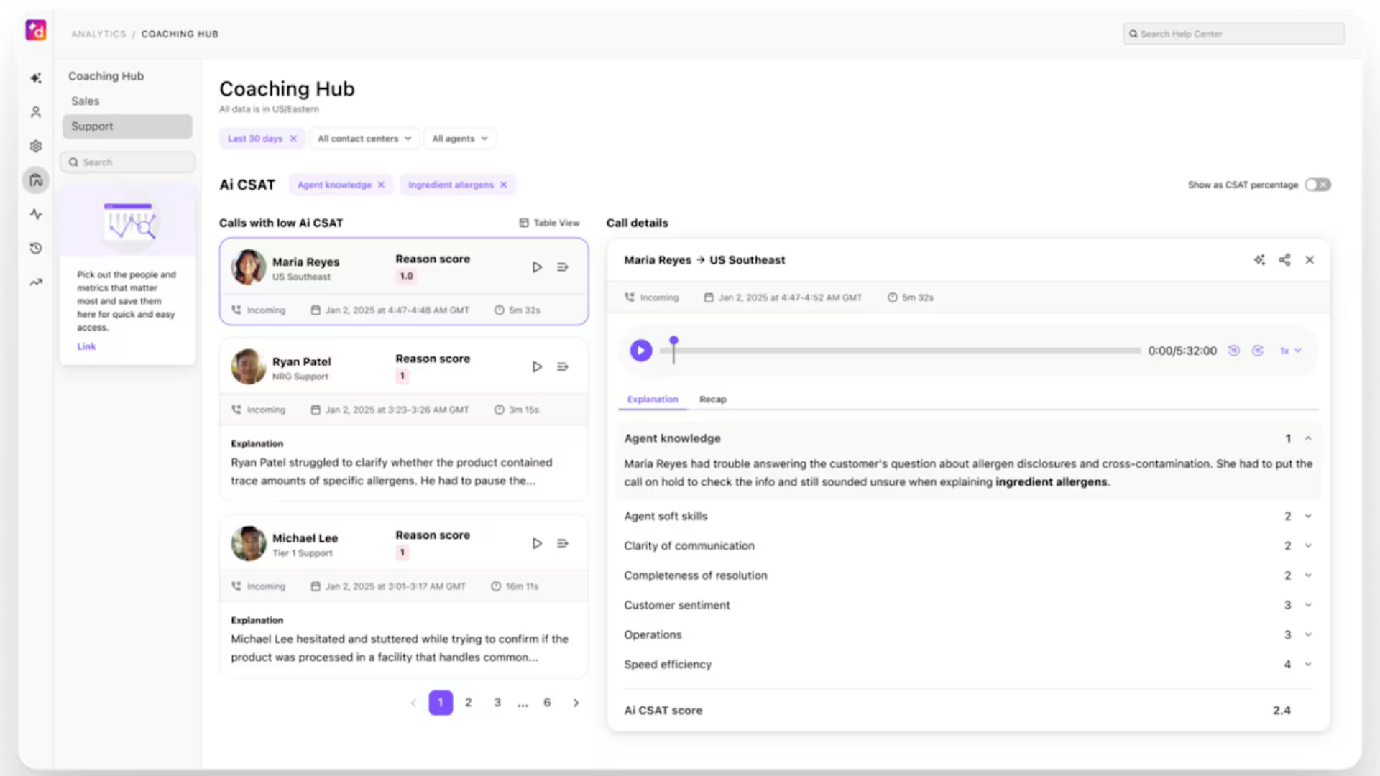Click the Coaching Hub sidebar heading

(x=106, y=76)
